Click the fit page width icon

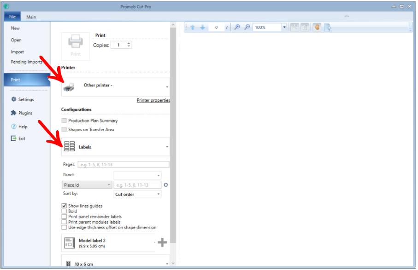pos(294,27)
